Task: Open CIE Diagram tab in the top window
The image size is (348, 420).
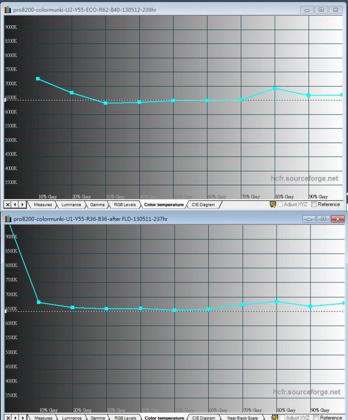Action: (x=203, y=204)
